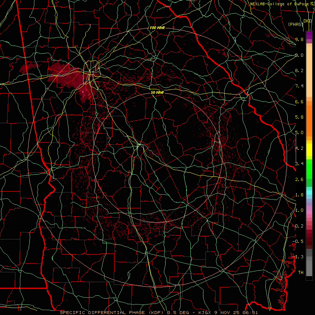Click the TH threshold label
Viewport: 315px width, 315px height.
point(301,273)
